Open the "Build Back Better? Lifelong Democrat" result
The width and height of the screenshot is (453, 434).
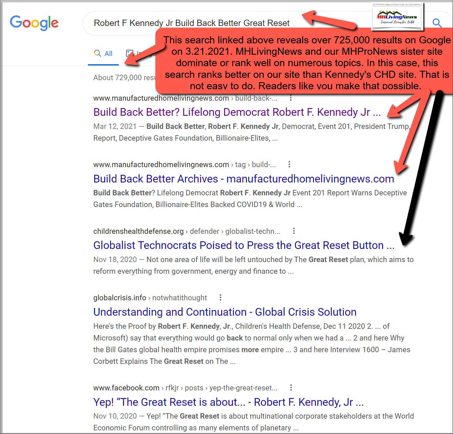(237, 112)
